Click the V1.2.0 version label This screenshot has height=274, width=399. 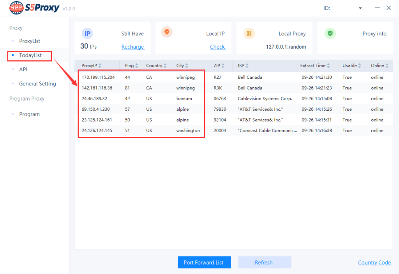click(69, 9)
